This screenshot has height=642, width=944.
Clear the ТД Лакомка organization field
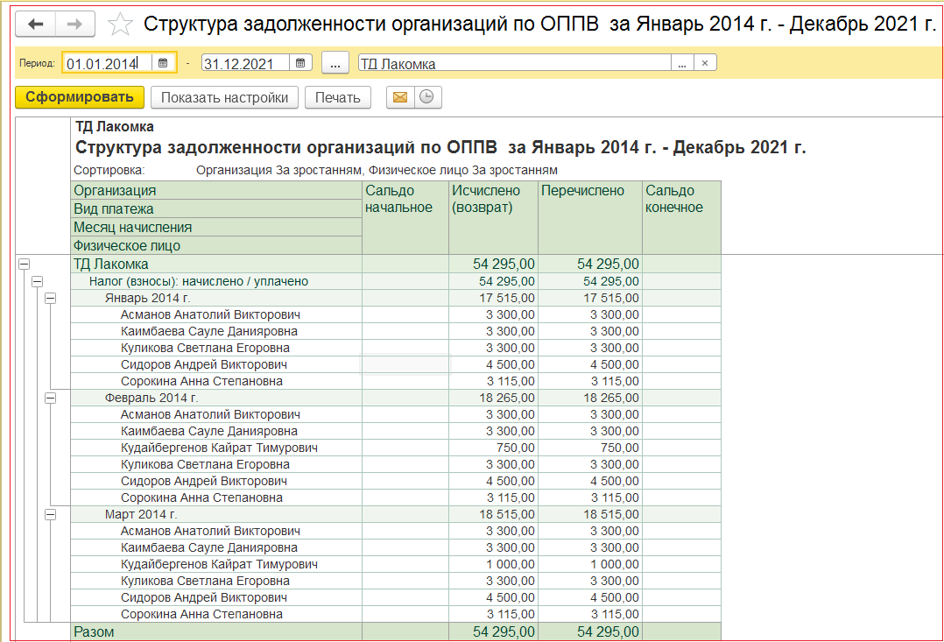coord(705,63)
